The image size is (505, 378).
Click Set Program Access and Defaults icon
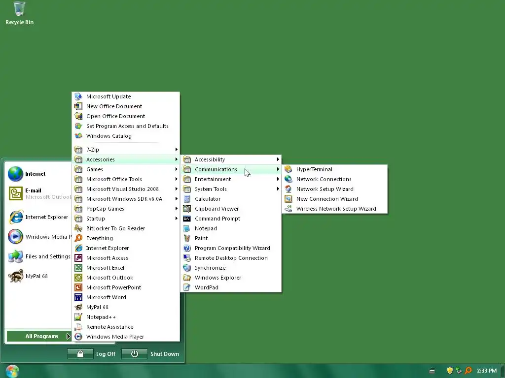coord(78,126)
